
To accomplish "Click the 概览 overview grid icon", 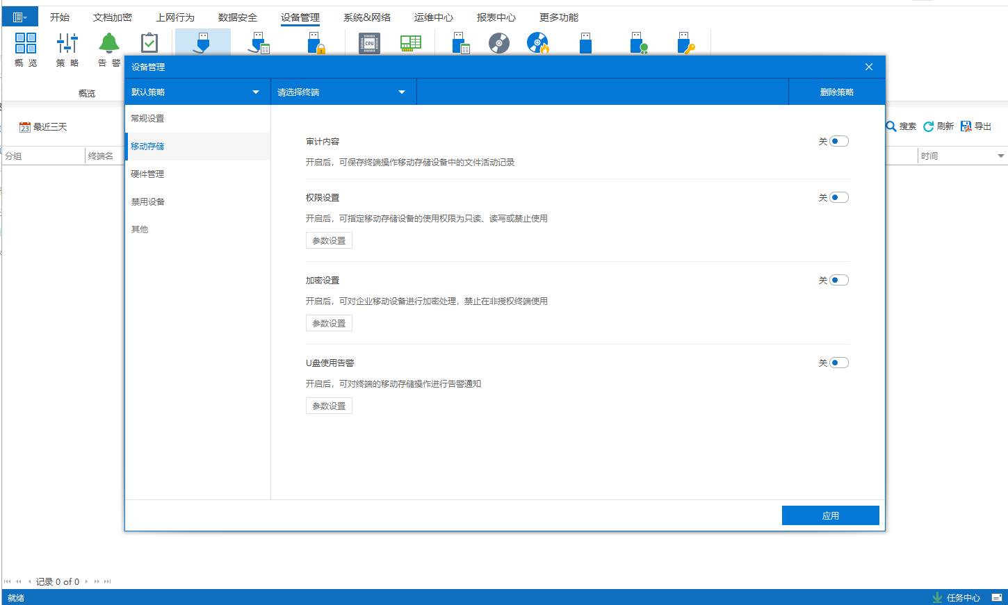I will (26, 44).
